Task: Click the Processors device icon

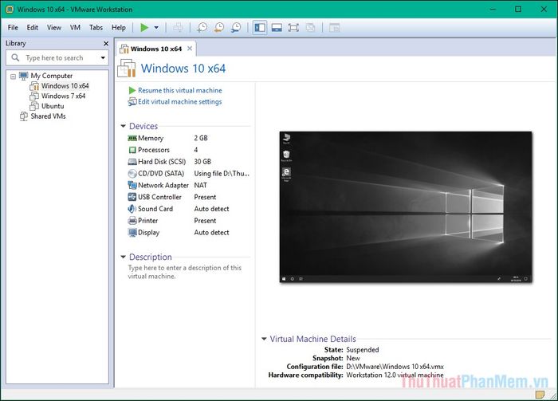Action: coord(132,150)
